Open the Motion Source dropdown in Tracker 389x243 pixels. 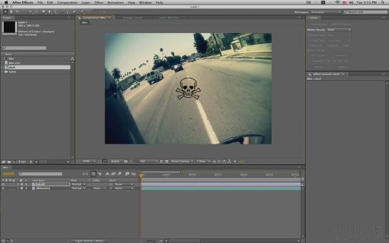[x=339, y=30]
